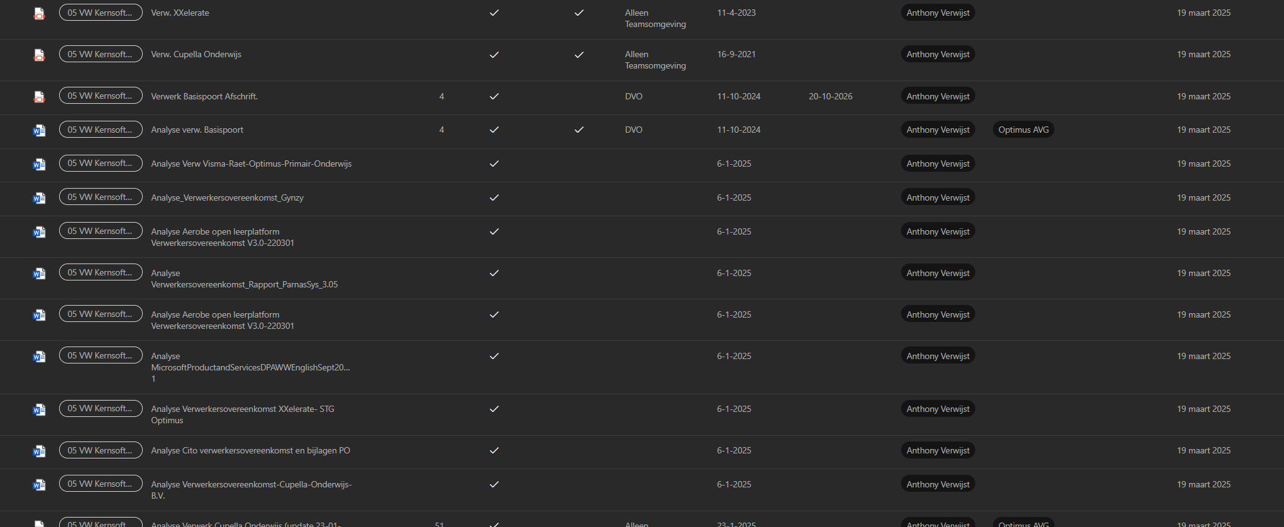Click PDF icon beside Verw. Cupella Onderwijs
The width and height of the screenshot is (1284, 527).
coord(39,55)
